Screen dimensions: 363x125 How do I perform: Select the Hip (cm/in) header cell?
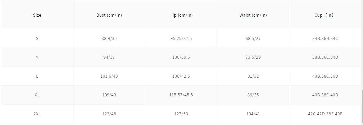[x=181, y=15]
